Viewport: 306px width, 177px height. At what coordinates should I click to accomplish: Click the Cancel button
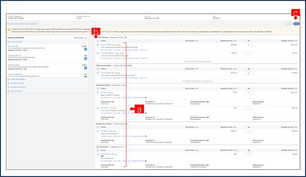[288, 24]
